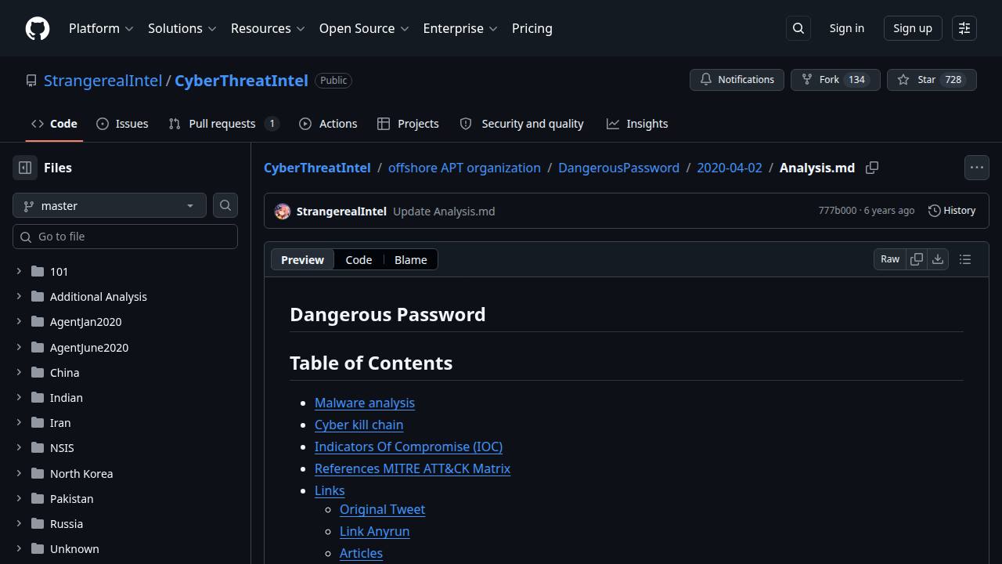This screenshot has height=564, width=1002.
Task: Open the CyberThreatIntel repository title link
Action: coord(241,81)
